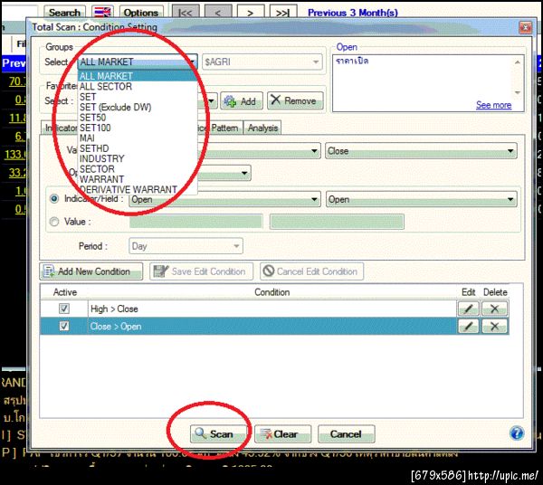The image size is (543, 485).
Task: Choose SECTOR from the dropdown list
Action: [x=138, y=169]
